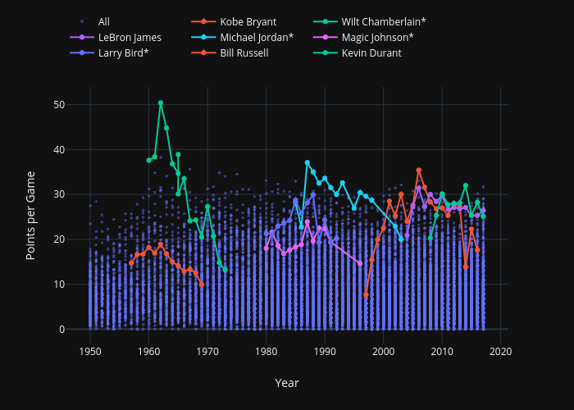
Task: Click the 2020 x-axis tick label
Action: pos(501,351)
